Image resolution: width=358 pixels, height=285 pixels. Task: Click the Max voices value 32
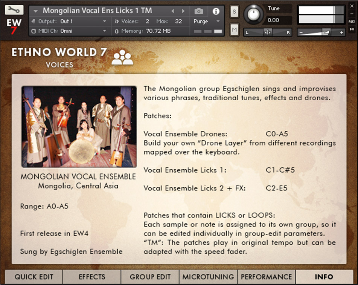coord(178,21)
